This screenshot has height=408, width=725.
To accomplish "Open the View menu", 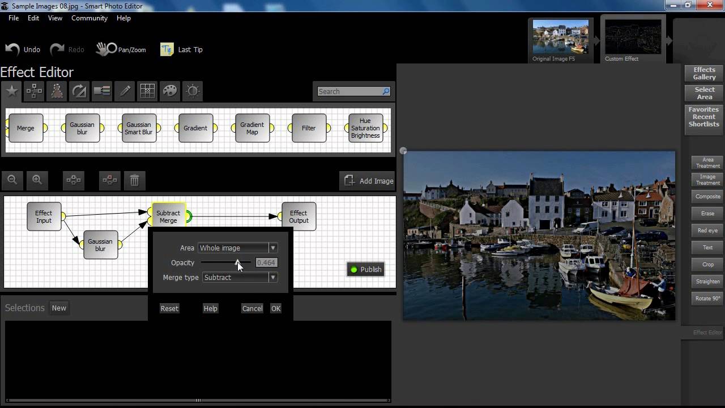I will [x=55, y=18].
